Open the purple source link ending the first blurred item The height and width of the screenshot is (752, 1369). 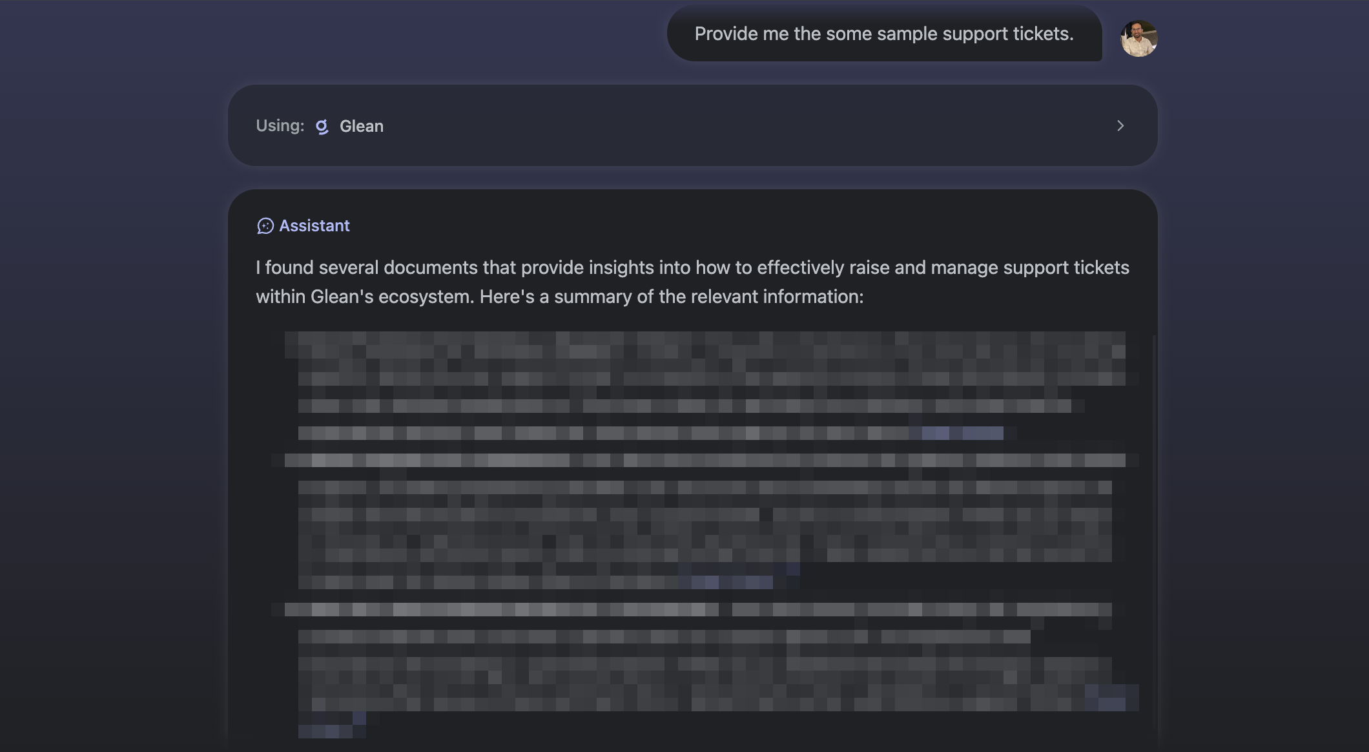[962, 433]
